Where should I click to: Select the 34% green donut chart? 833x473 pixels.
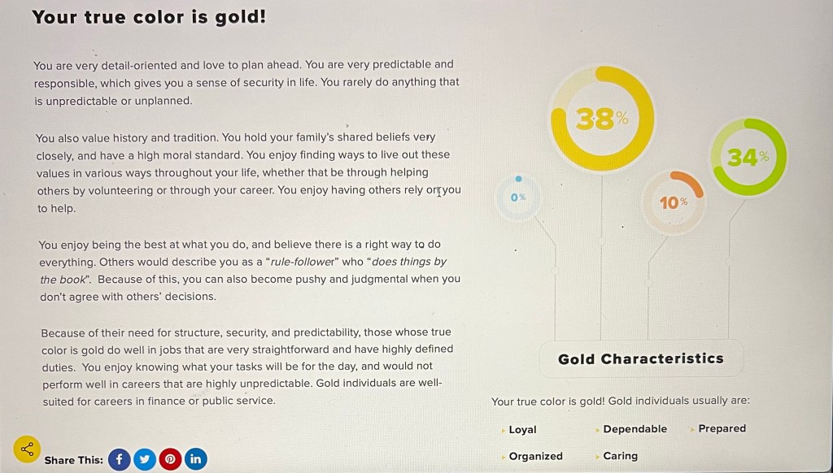748,158
